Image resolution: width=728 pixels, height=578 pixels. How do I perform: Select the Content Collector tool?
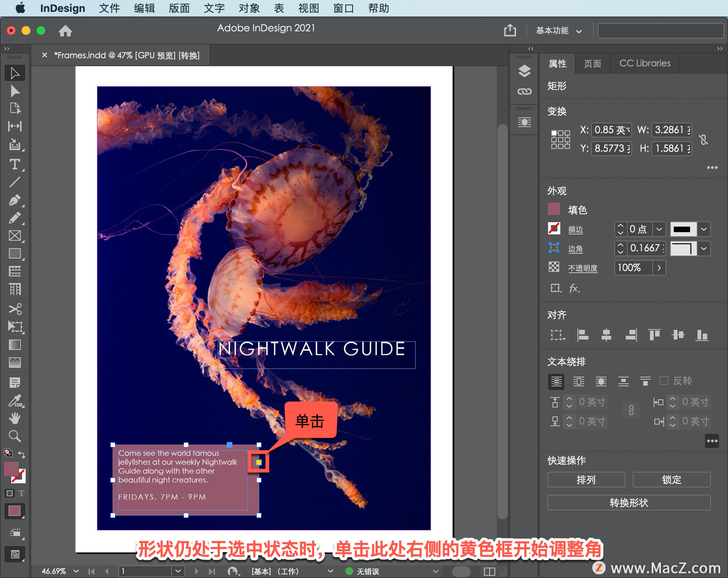(15, 144)
